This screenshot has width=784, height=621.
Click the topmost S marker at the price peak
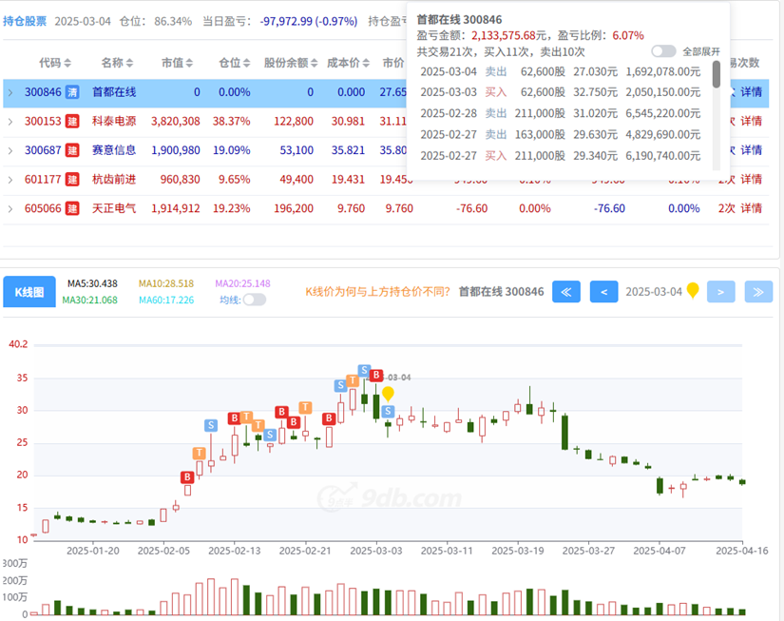point(364,371)
